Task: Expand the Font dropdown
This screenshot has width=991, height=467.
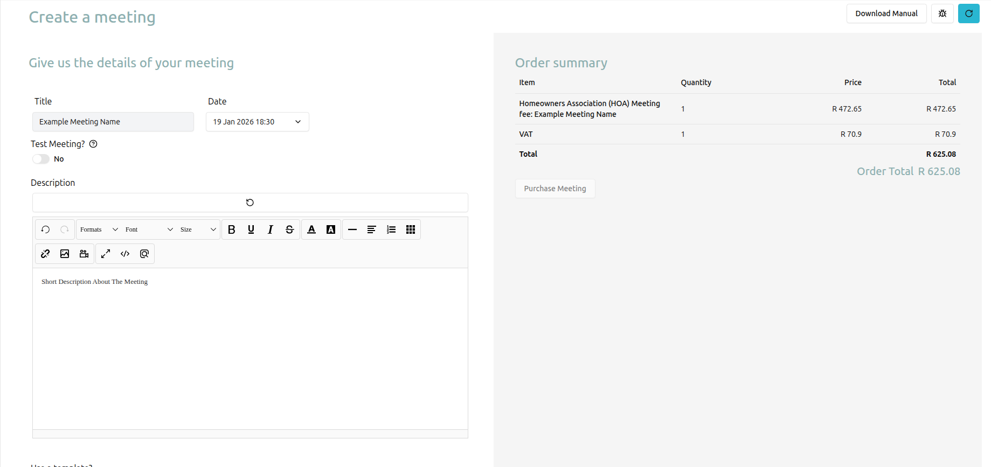Action: [149, 229]
